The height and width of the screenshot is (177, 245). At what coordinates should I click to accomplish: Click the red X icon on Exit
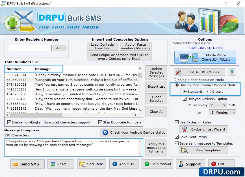click(x=214, y=164)
